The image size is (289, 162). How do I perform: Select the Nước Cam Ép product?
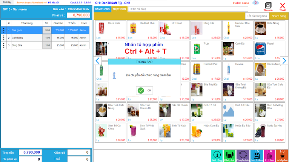(x=206, y=133)
